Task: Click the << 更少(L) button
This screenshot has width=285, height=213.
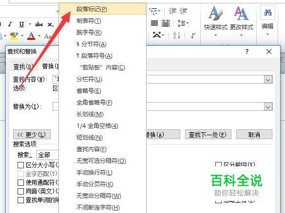Action: click(32, 135)
